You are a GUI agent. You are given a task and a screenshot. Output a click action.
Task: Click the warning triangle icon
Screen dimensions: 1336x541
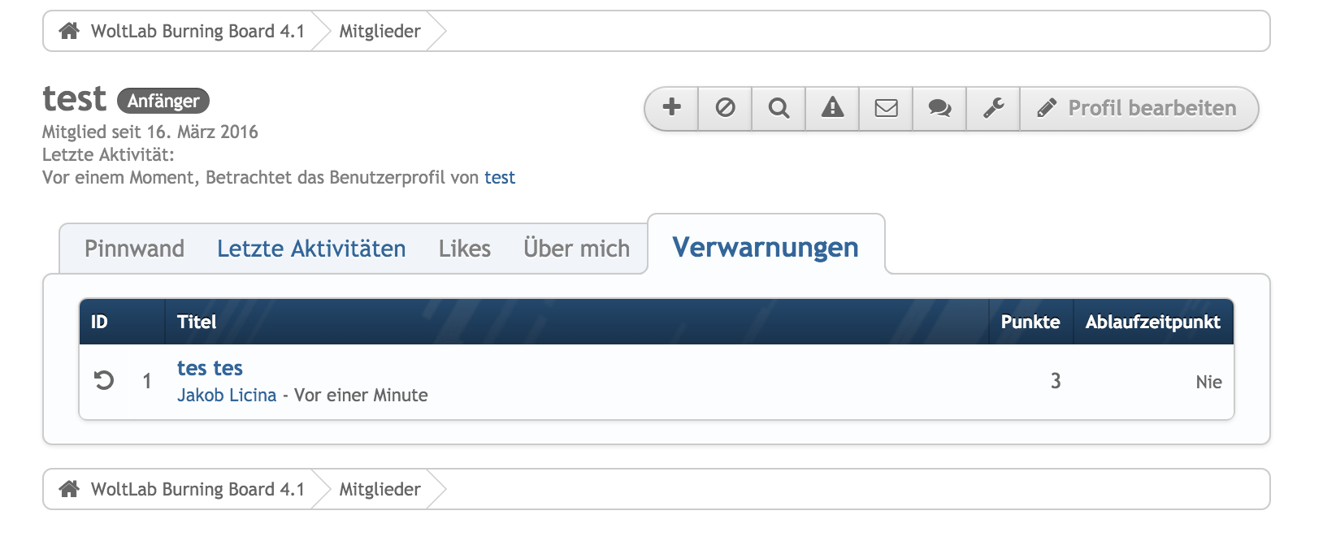[x=832, y=108]
